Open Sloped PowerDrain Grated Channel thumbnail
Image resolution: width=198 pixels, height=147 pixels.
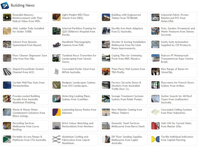(x=7, y=71)
